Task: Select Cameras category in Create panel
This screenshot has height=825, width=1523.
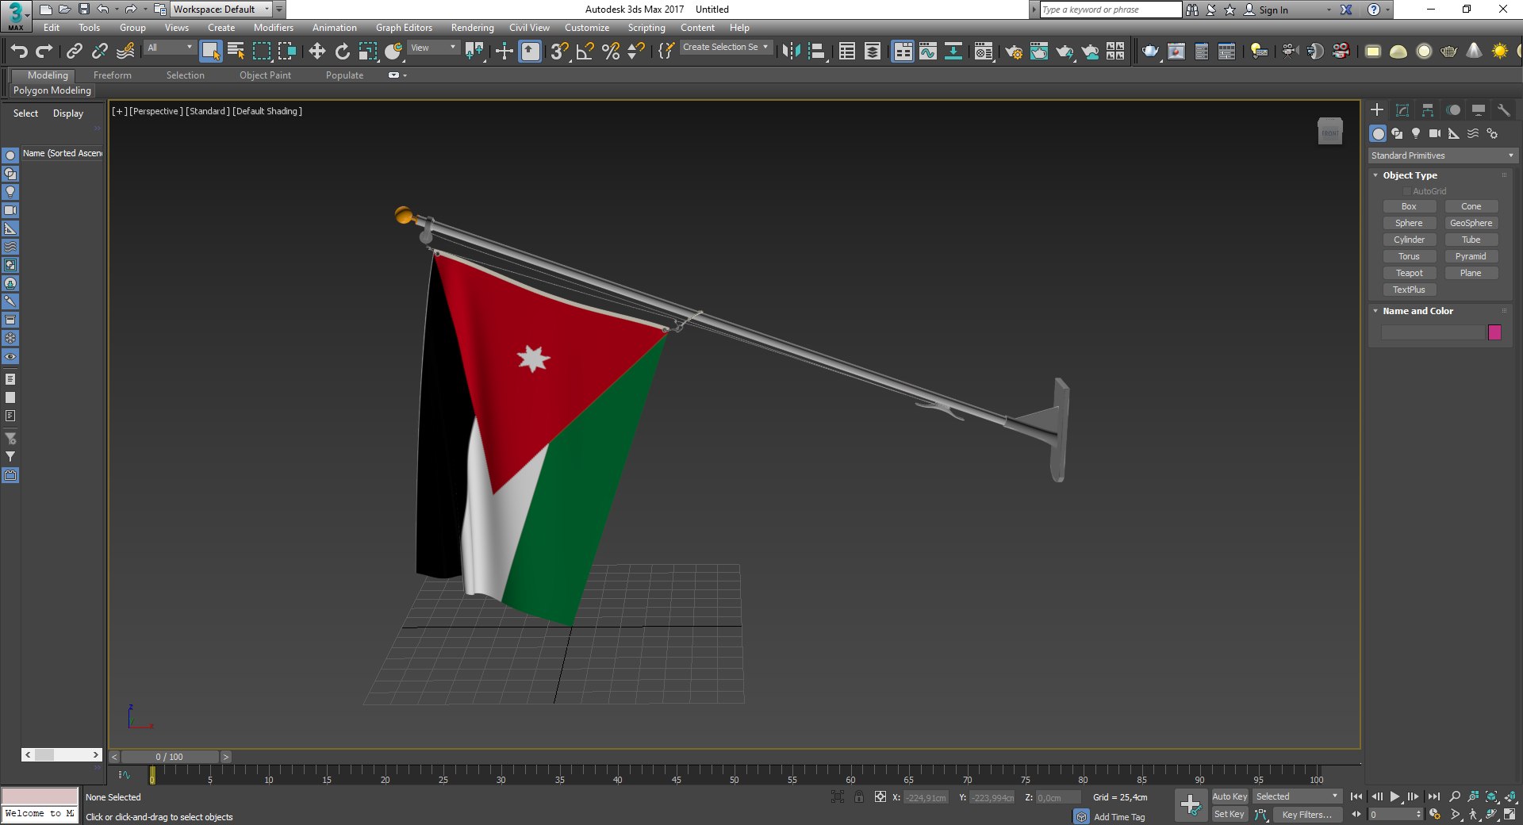Action: [x=1435, y=133]
